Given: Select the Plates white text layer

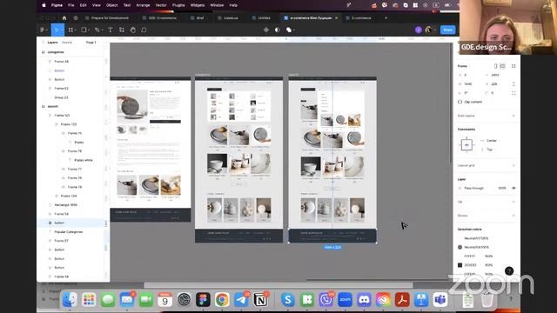Looking at the screenshot, I should pyautogui.click(x=84, y=160).
